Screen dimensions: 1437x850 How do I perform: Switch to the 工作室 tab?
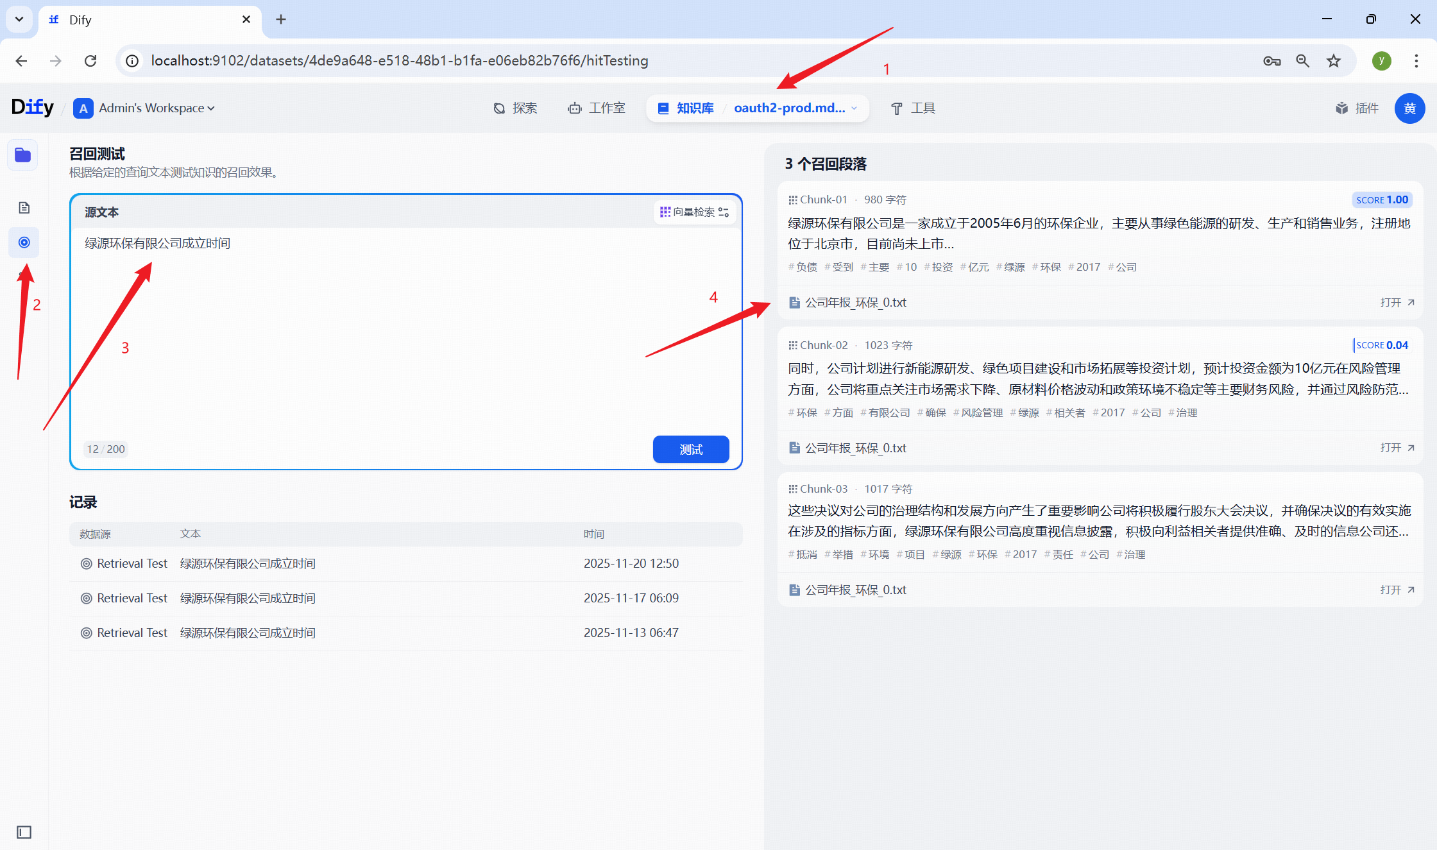point(597,108)
